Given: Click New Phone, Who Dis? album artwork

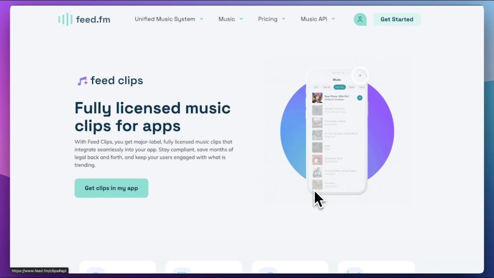Looking at the screenshot, I should pyautogui.click(x=317, y=98).
